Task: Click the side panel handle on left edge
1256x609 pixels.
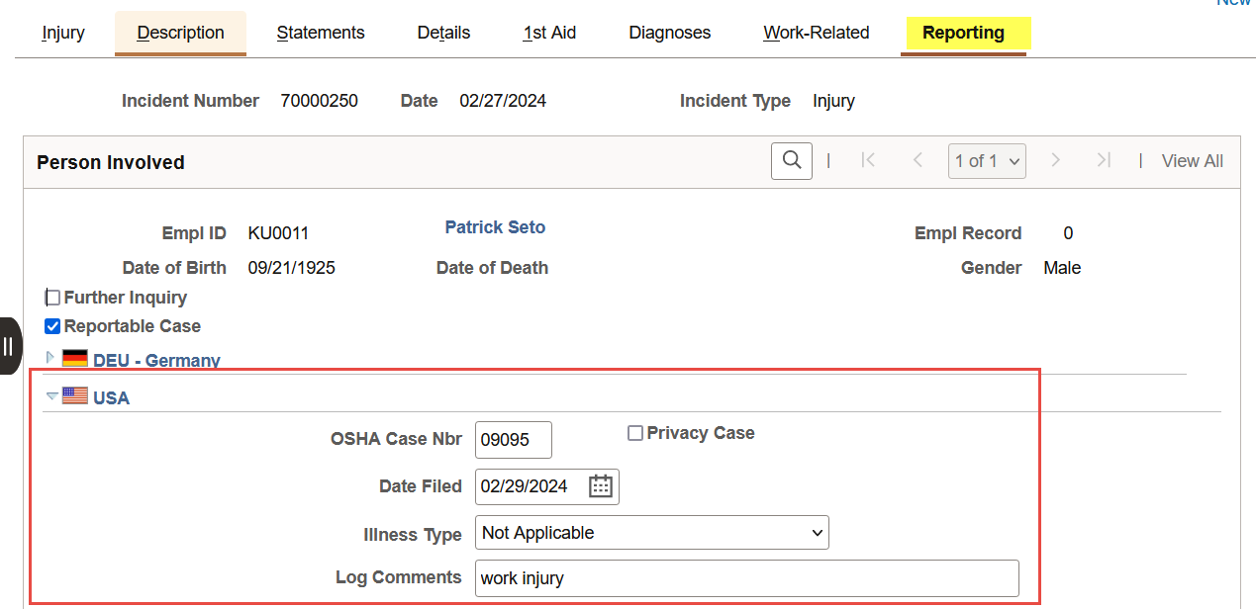Action: pyautogui.click(x=9, y=346)
